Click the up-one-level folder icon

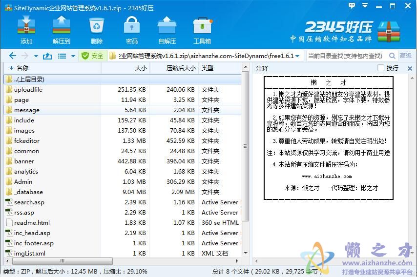47,56
